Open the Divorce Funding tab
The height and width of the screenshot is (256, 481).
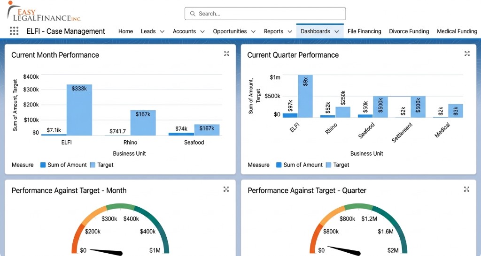pyautogui.click(x=409, y=31)
